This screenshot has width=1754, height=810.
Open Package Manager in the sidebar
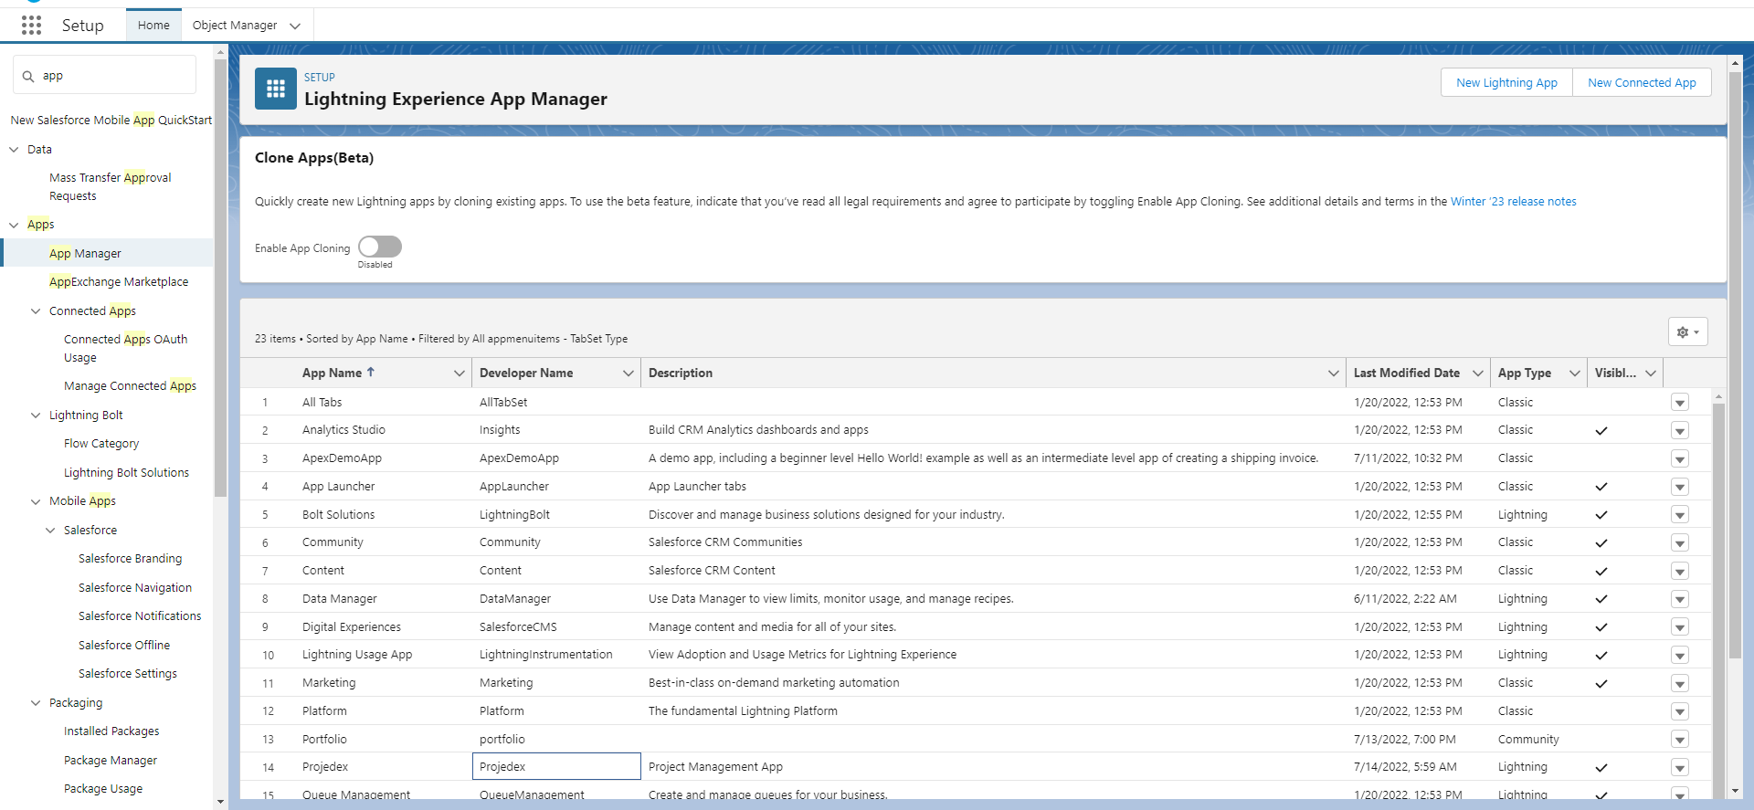(x=111, y=761)
